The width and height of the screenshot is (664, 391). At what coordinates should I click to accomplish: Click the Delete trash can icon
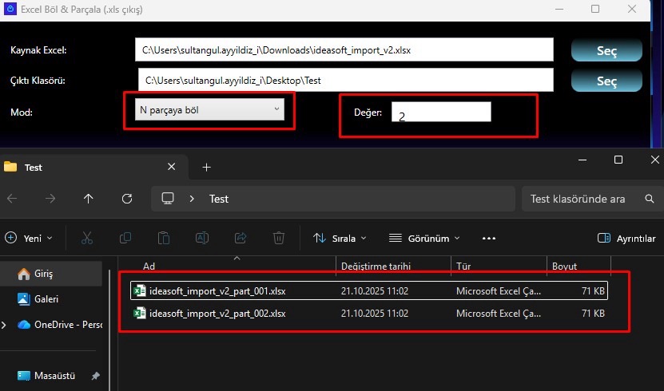tap(279, 238)
